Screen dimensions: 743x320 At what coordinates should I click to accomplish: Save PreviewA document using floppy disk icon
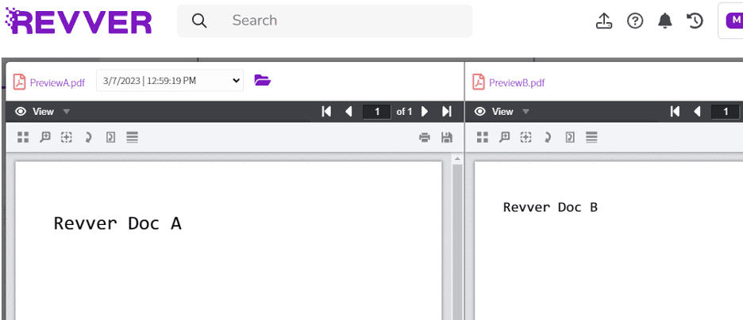447,138
